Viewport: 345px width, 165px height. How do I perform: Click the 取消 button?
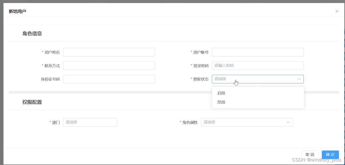(x=310, y=155)
